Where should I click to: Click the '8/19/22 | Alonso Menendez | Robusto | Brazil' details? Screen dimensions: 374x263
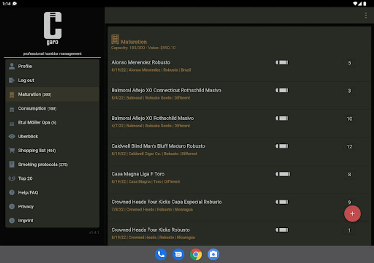tap(151, 70)
